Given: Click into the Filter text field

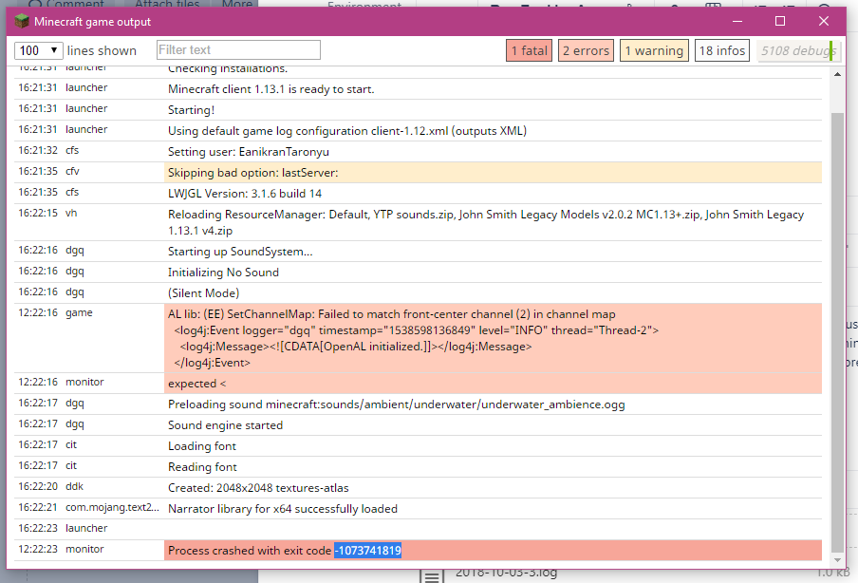Looking at the screenshot, I should pyautogui.click(x=238, y=50).
